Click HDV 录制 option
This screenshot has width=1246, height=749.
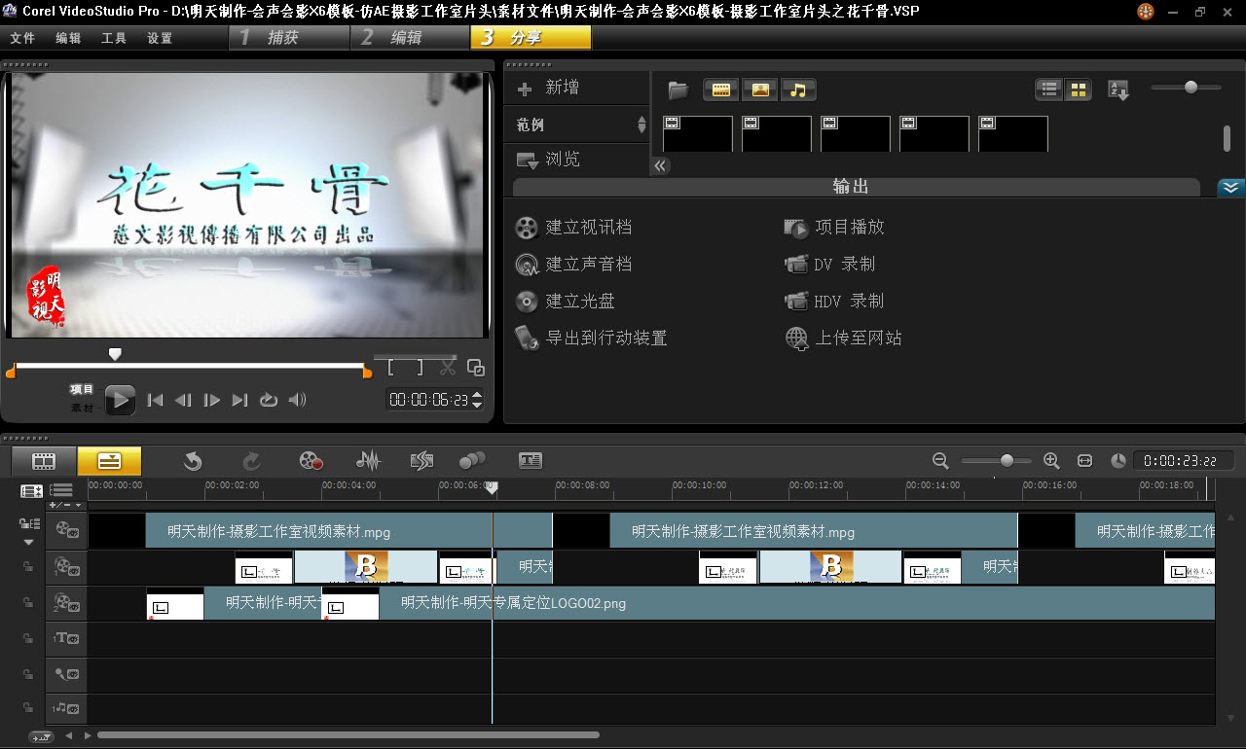(x=835, y=302)
